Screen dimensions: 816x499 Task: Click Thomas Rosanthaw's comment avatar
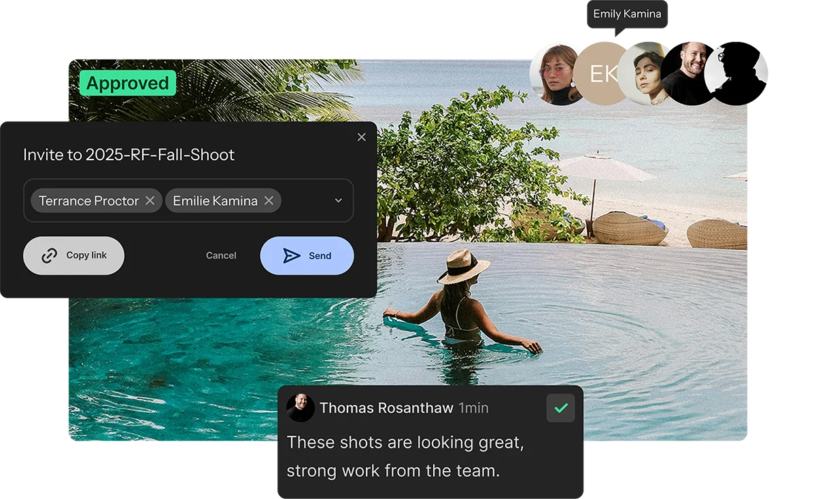point(301,408)
